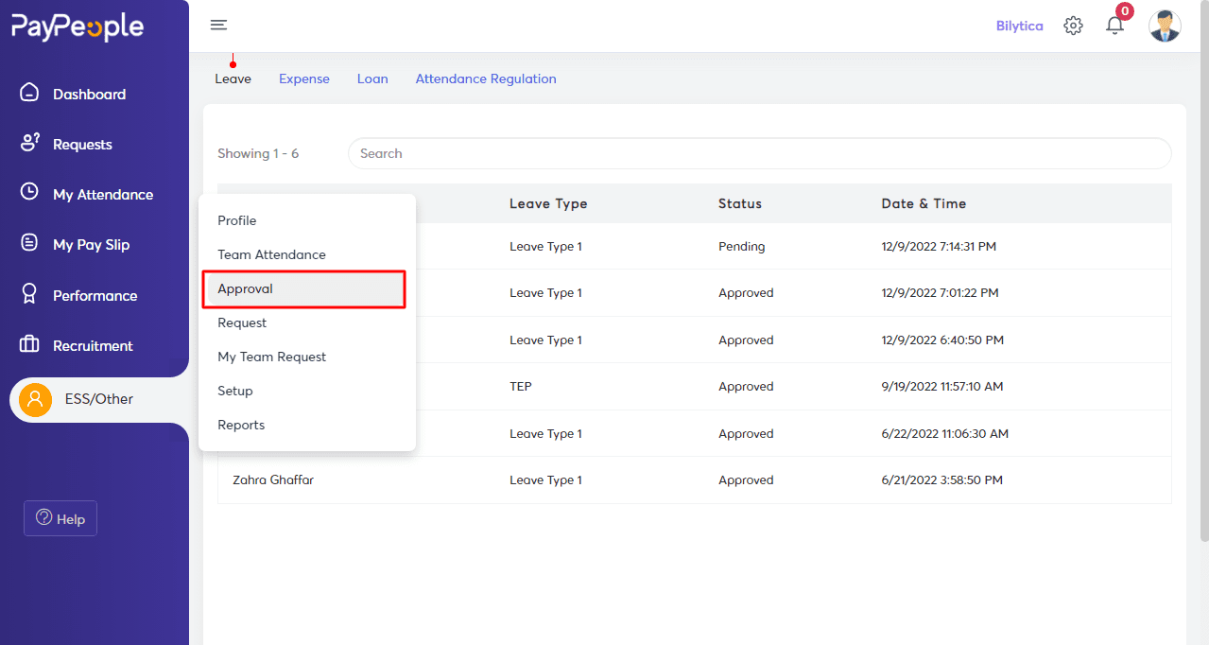Open Performance section
1209x645 pixels.
click(x=95, y=296)
